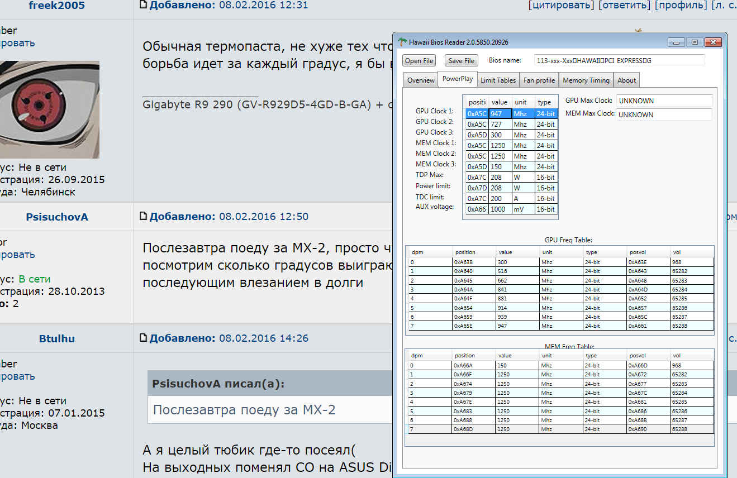
Task: Click [цитировать] link on freek2005 post
Action: point(561,6)
